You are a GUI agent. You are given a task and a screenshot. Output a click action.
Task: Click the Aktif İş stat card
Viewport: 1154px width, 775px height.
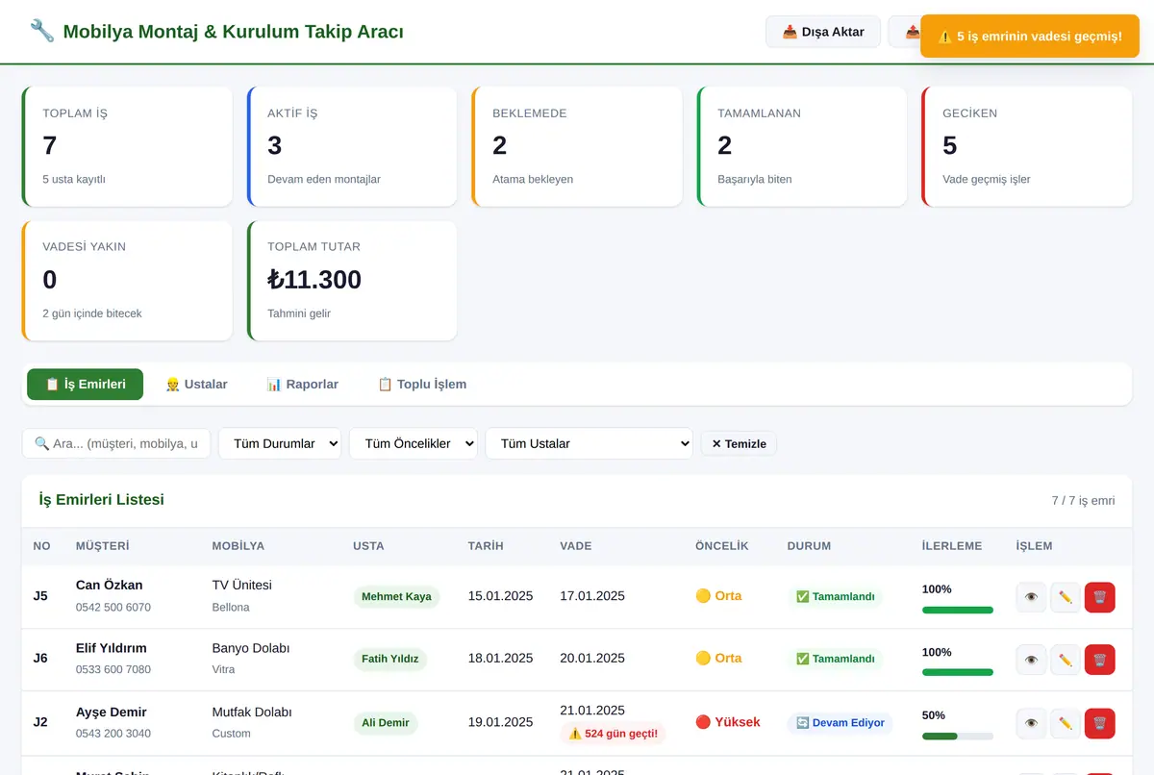click(x=352, y=146)
